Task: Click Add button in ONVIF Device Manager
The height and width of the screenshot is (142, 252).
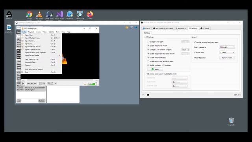Action: (19, 101)
